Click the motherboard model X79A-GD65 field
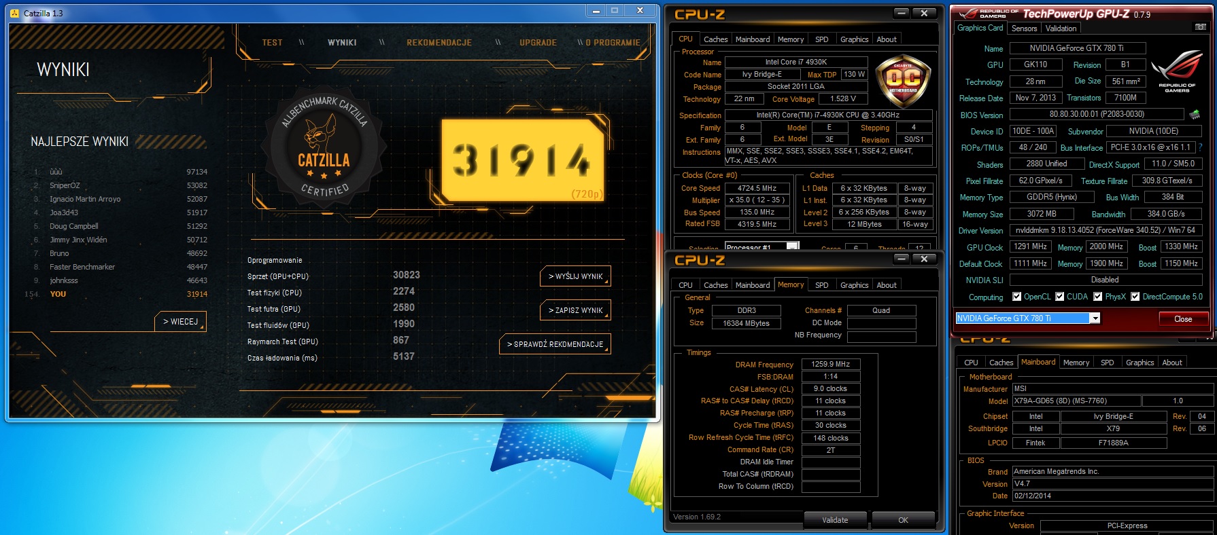Viewport: 1217px width, 535px height. [x=1076, y=401]
